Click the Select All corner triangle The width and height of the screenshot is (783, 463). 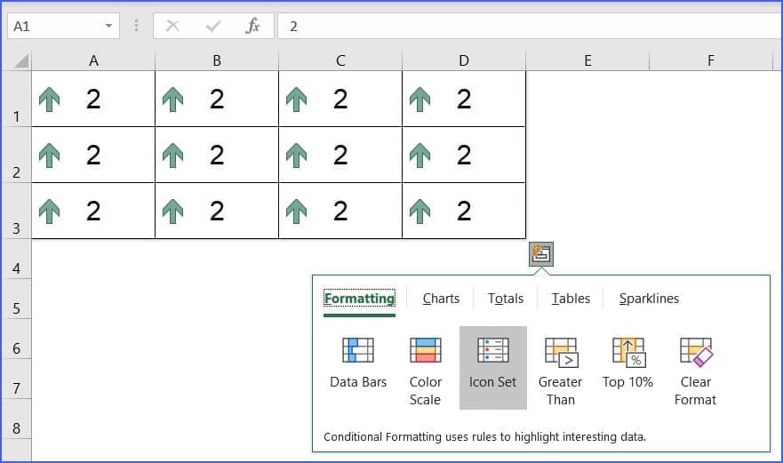(x=20, y=61)
